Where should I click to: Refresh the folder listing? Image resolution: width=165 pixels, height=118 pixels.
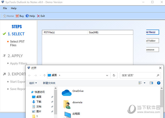(114, 75)
